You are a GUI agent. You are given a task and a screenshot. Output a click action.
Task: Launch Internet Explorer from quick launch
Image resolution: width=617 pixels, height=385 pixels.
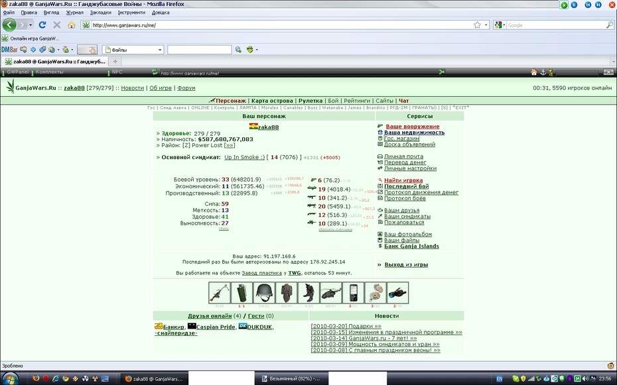tap(56, 379)
